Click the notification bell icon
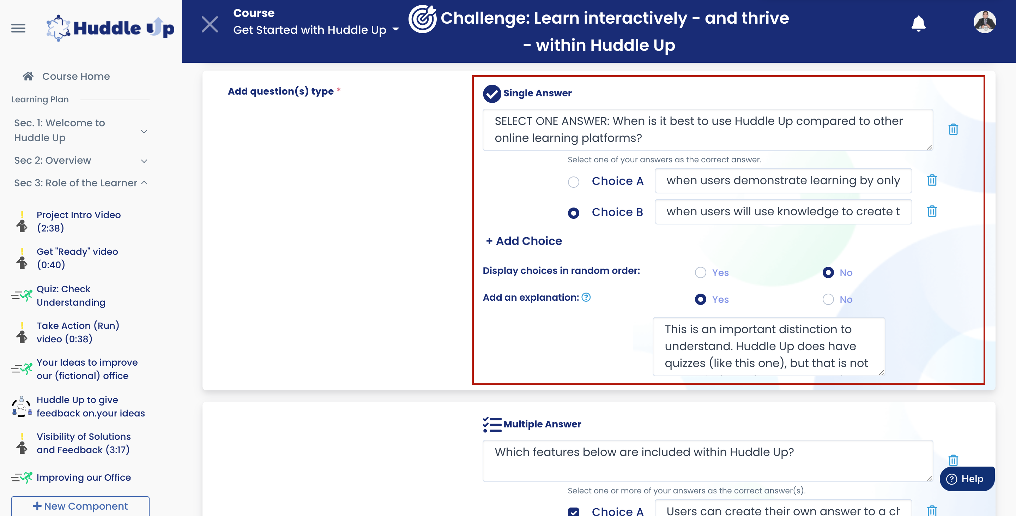The width and height of the screenshot is (1016, 516). pyautogui.click(x=918, y=24)
